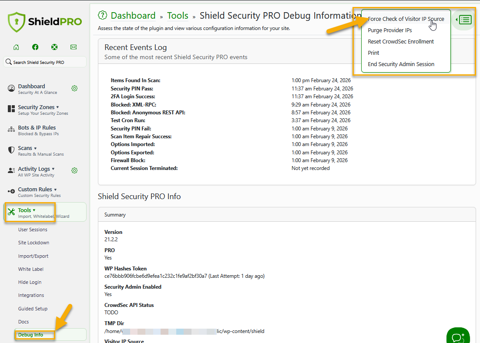Expand the Custom Rules dropdown arrow
The height and width of the screenshot is (343, 480).
click(x=55, y=190)
